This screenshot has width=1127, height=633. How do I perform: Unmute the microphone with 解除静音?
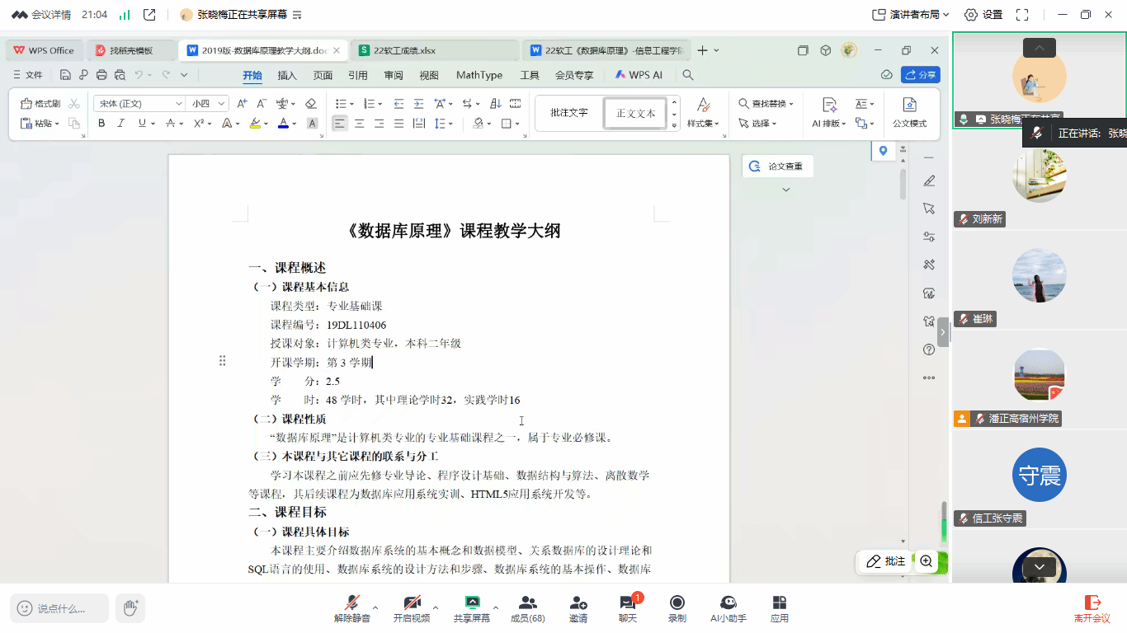pos(352,608)
